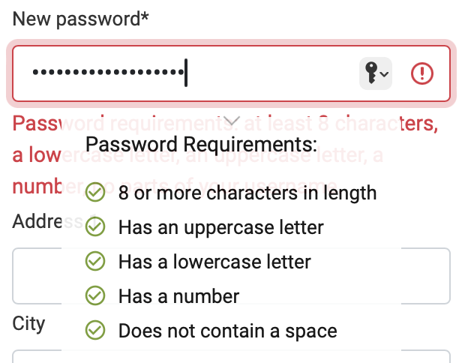The width and height of the screenshot is (468, 363).
Task: Click the check icon beside Has a number
Action: (95, 295)
